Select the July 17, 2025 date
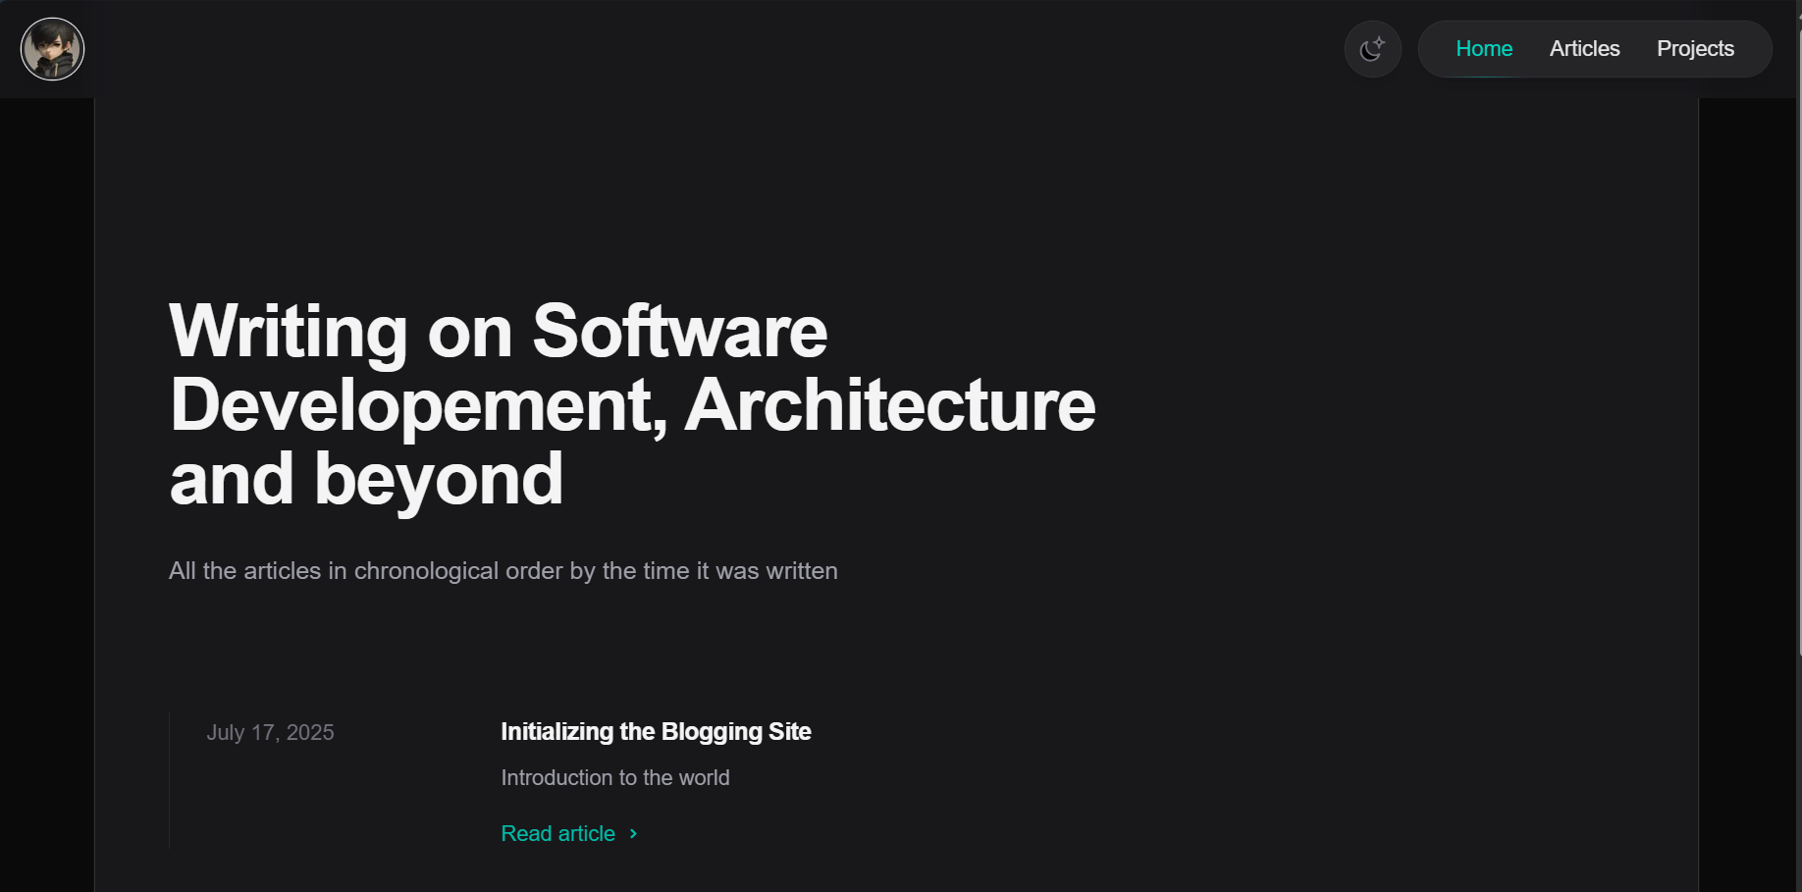The image size is (1802, 892). 270,733
